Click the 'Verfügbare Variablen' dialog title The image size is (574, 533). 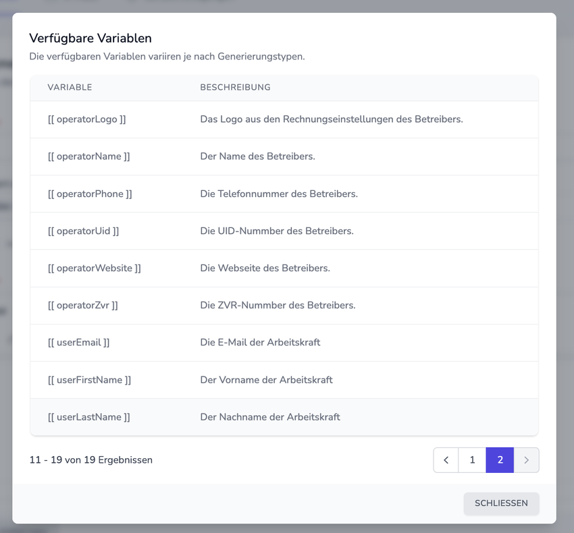pyautogui.click(x=90, y=38)
